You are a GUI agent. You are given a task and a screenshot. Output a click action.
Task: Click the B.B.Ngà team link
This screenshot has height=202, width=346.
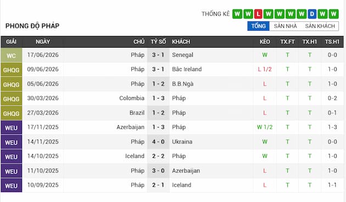point(183,84)
